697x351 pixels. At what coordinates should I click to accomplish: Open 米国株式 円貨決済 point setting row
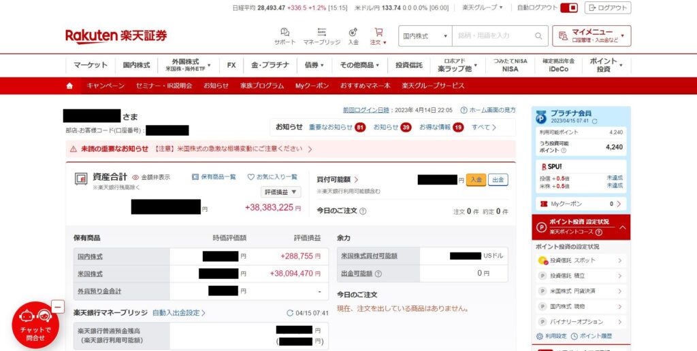coord(581,291)
